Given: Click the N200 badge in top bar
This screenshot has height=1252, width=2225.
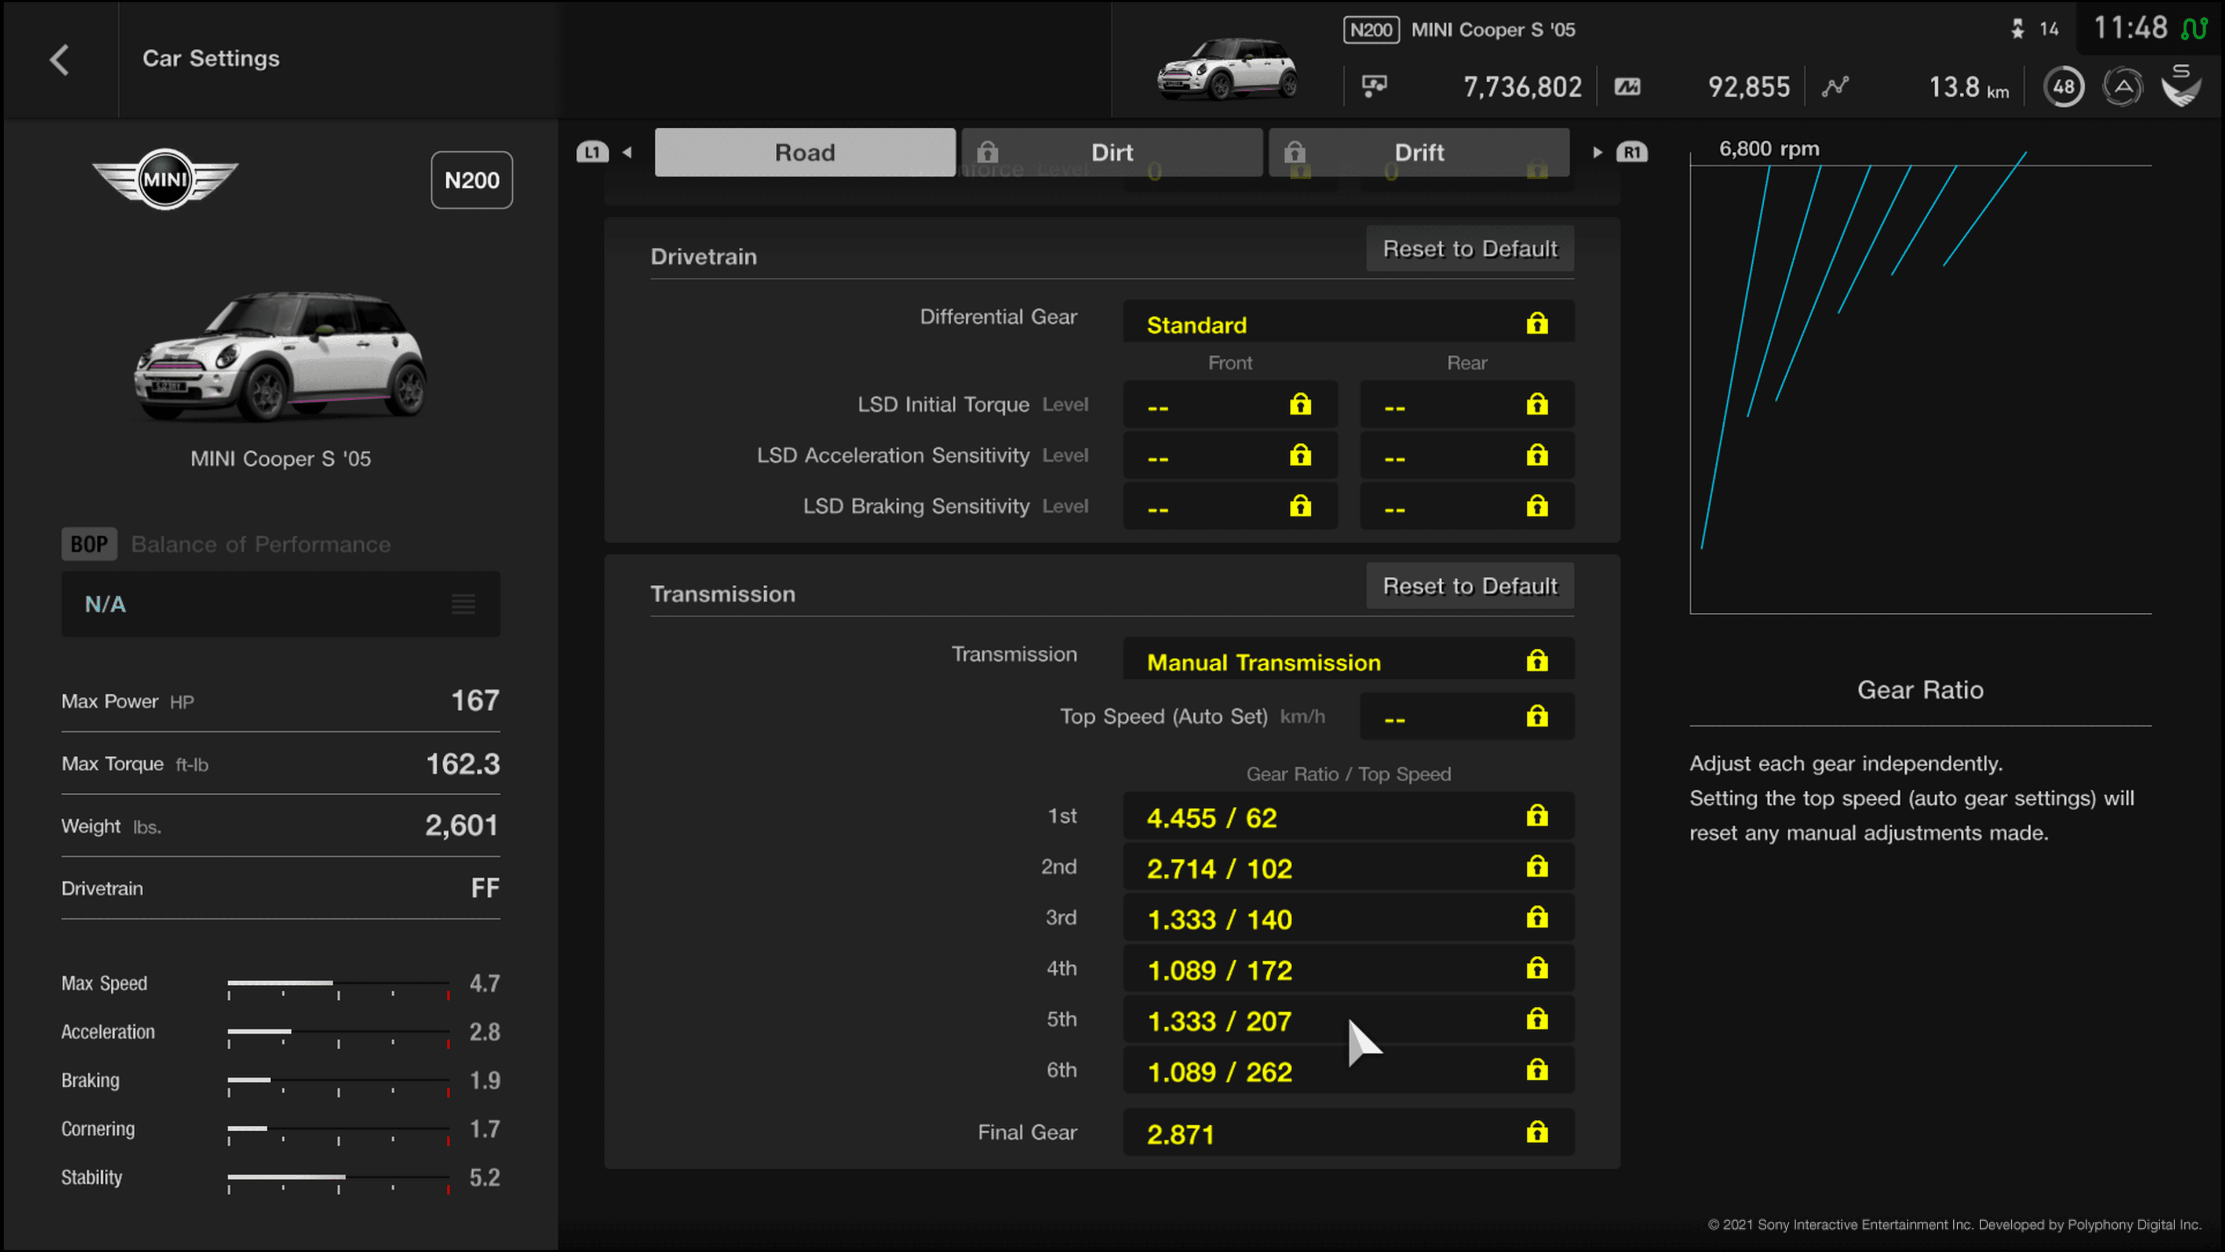Looking at the screenshot, I should 1371,30.
